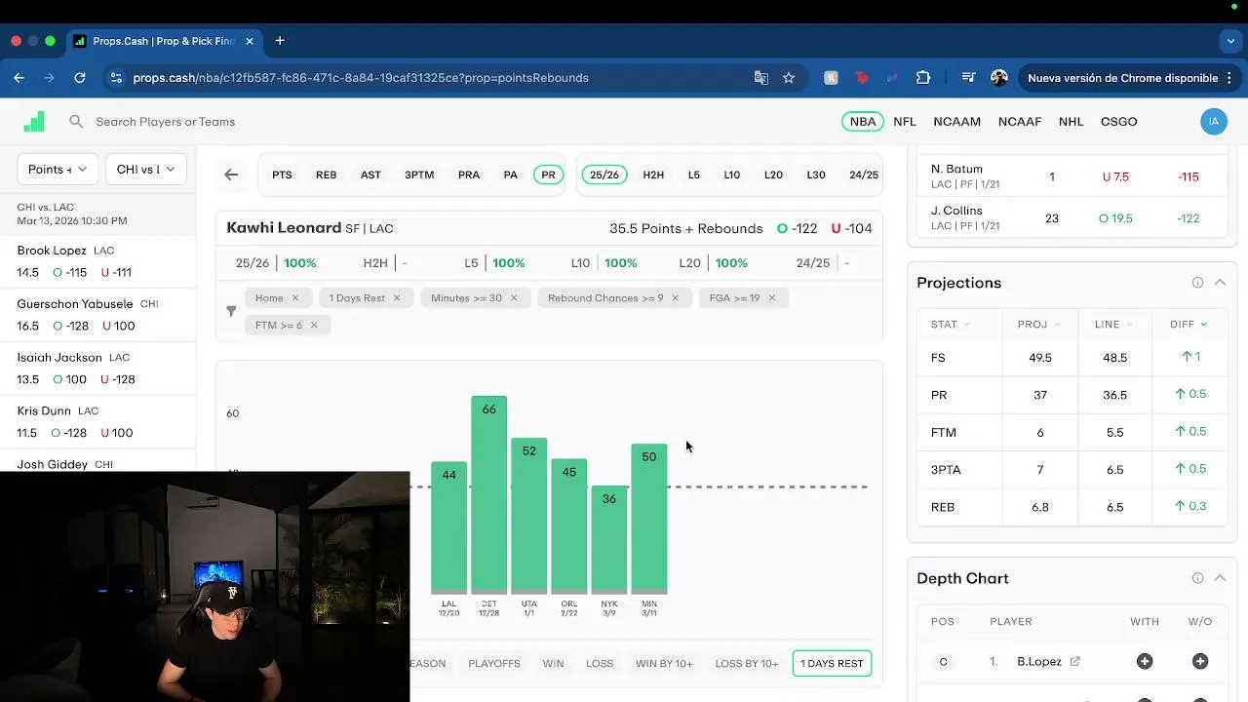This screenshot has width=1248, height=702.
Task: Switch to the CSGO tab
Action: (1118, 122)
